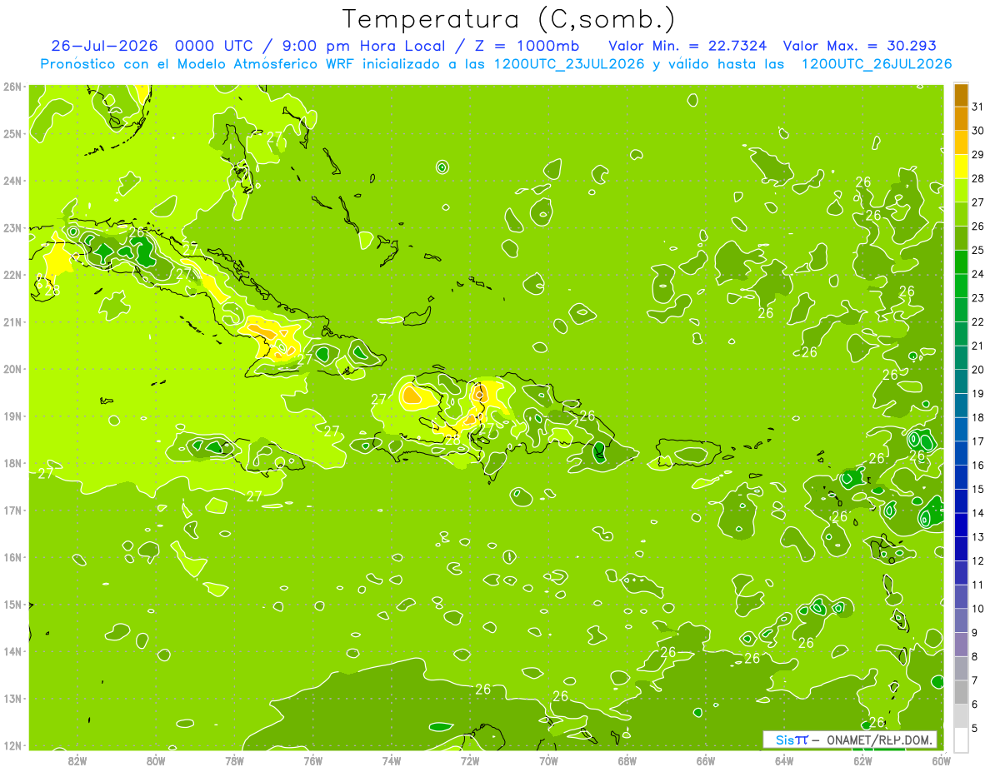The image size is (1000, 772).
Task: Click the gray color bar segment between 6 and 7
Action: pyautogui.click(x=961, y=693)
